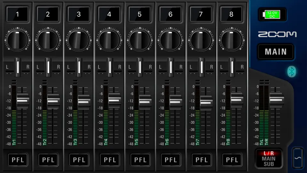Viewport: 307px width, 173px height.
Task: Click the channel 7 gain knob
Action: [x=201, y=40]
